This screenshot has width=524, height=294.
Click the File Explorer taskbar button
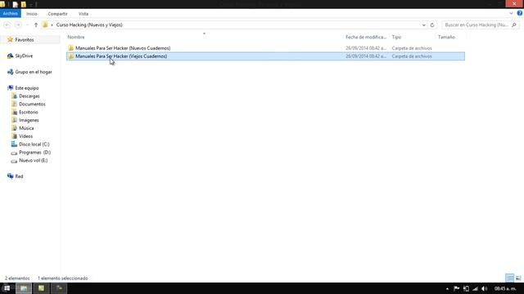coord(24,288)
